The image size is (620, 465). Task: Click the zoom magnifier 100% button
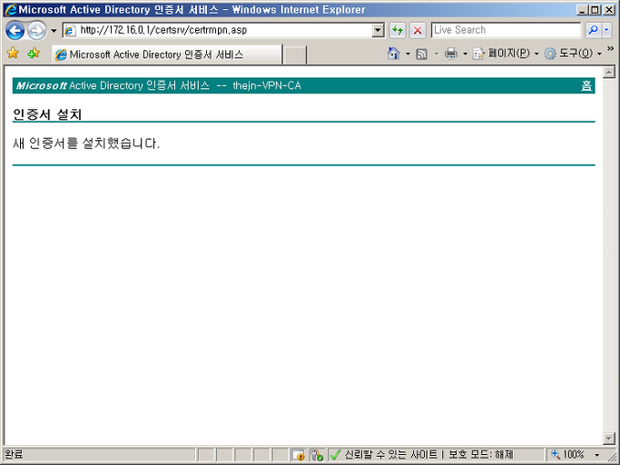(568, 455)
